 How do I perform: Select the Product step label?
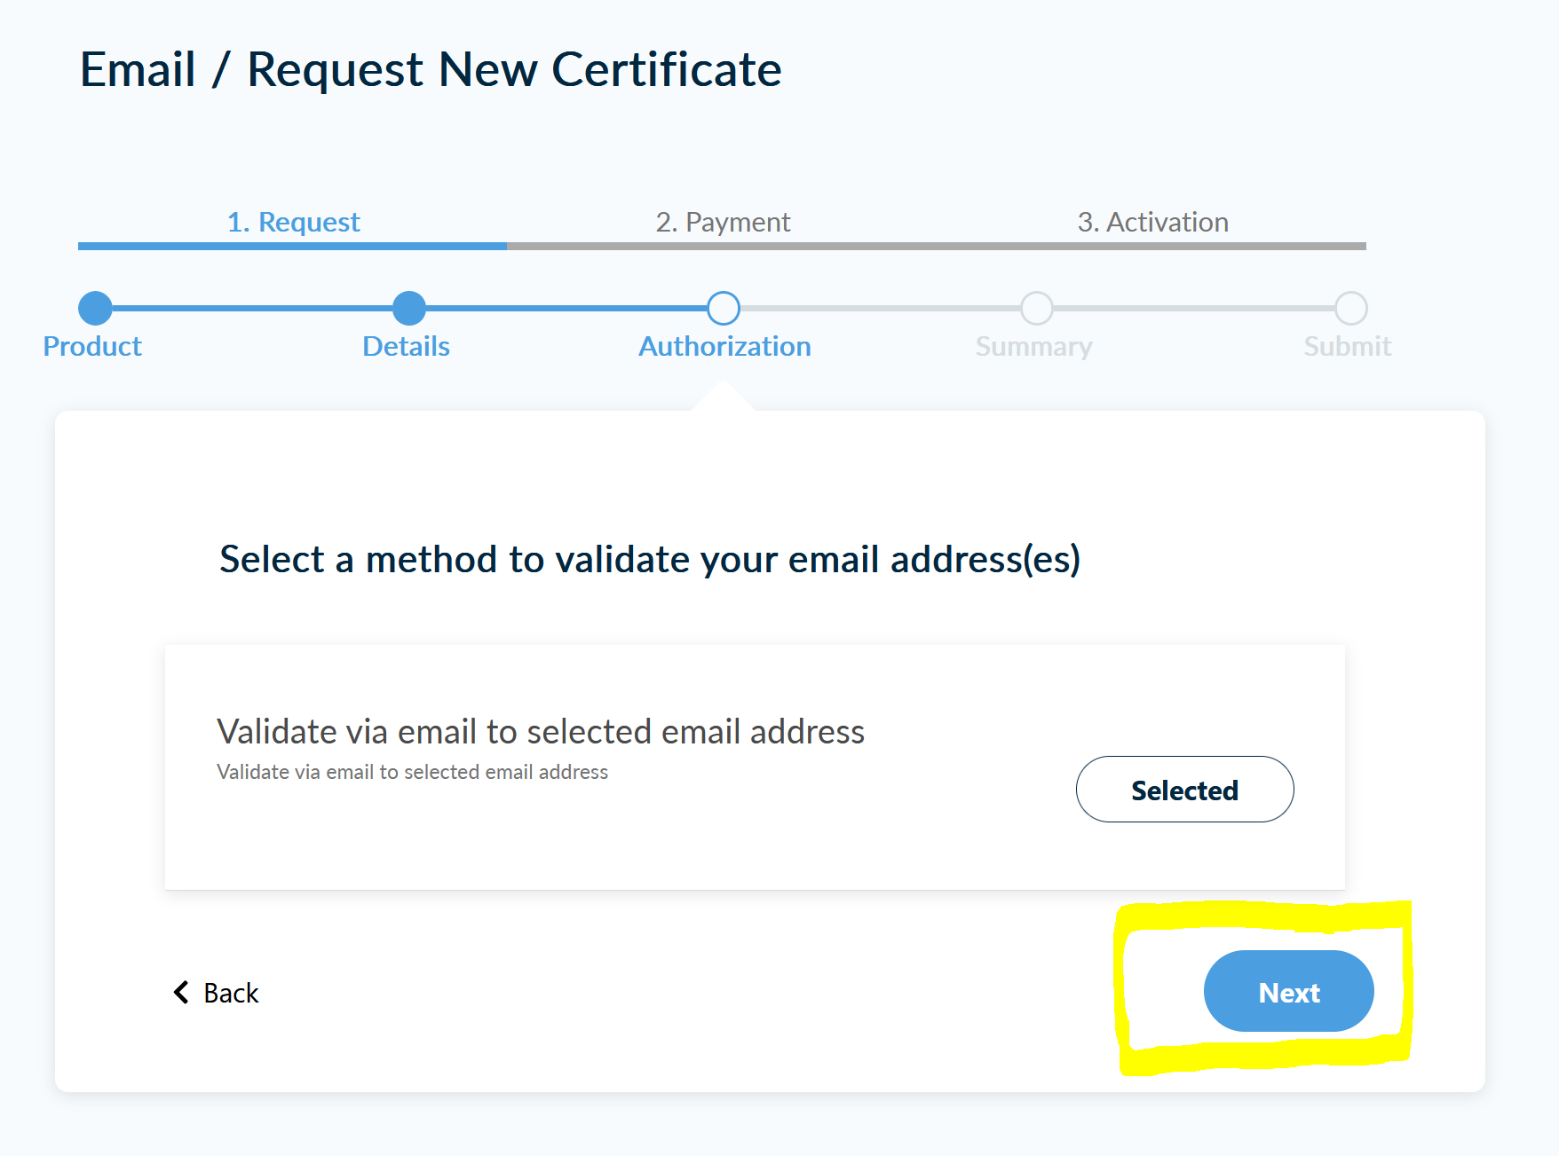pos(92,346)
